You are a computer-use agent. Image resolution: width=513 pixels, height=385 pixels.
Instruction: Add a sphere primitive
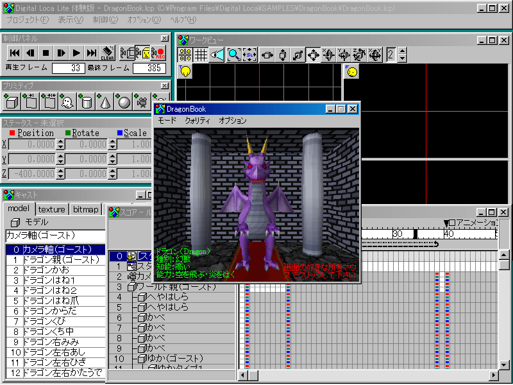point(123,101)
